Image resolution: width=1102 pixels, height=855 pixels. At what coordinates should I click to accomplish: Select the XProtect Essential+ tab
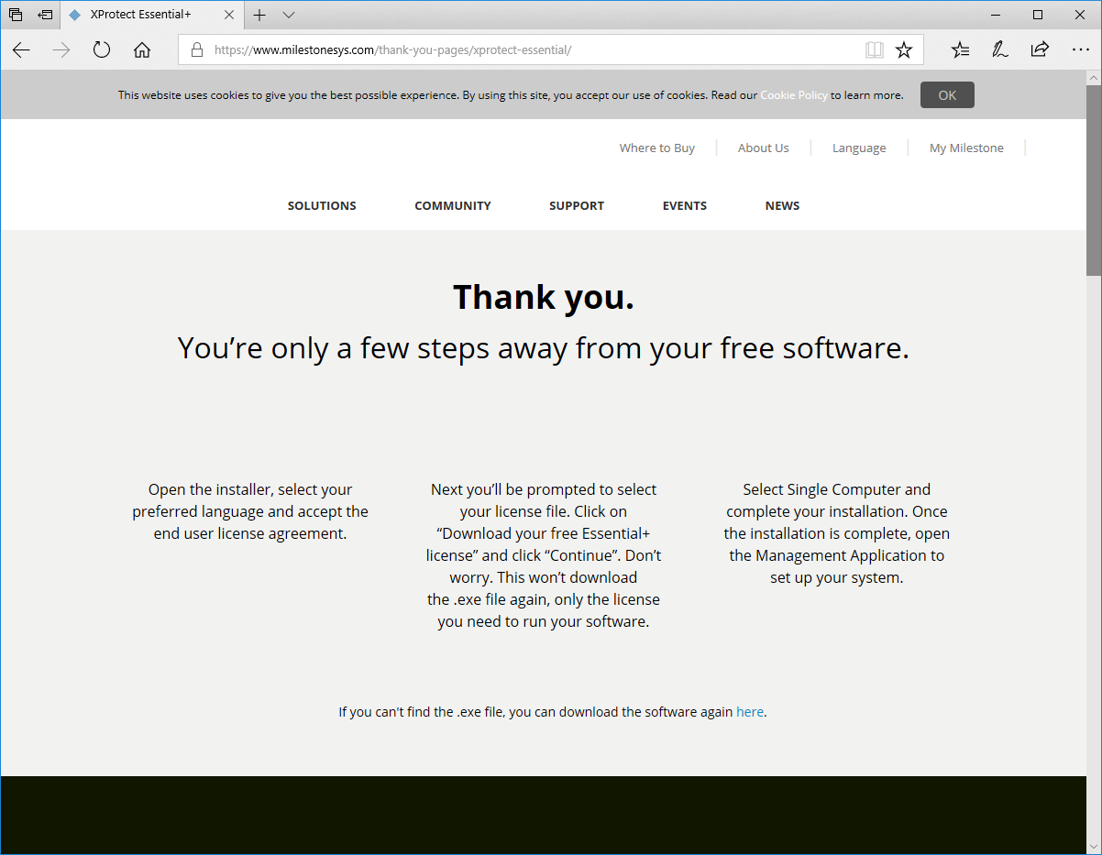tap(151, 15)
